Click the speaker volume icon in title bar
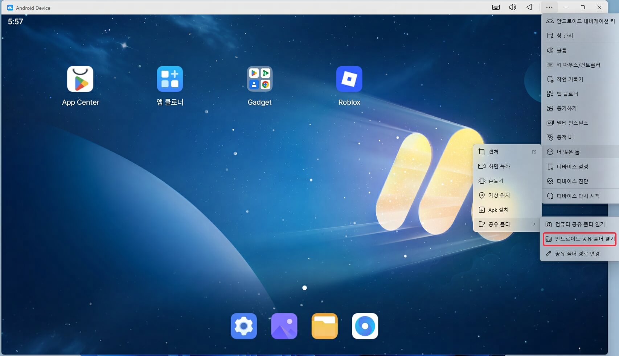 pos(513,7)
